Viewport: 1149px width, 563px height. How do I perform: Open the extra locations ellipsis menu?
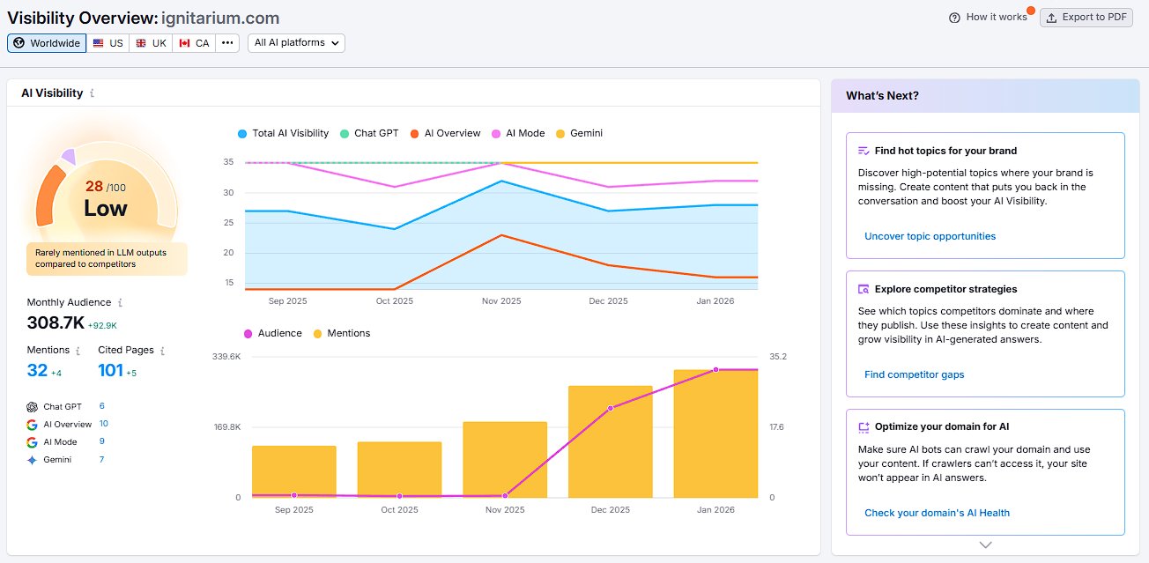click(x=226, y=41)
